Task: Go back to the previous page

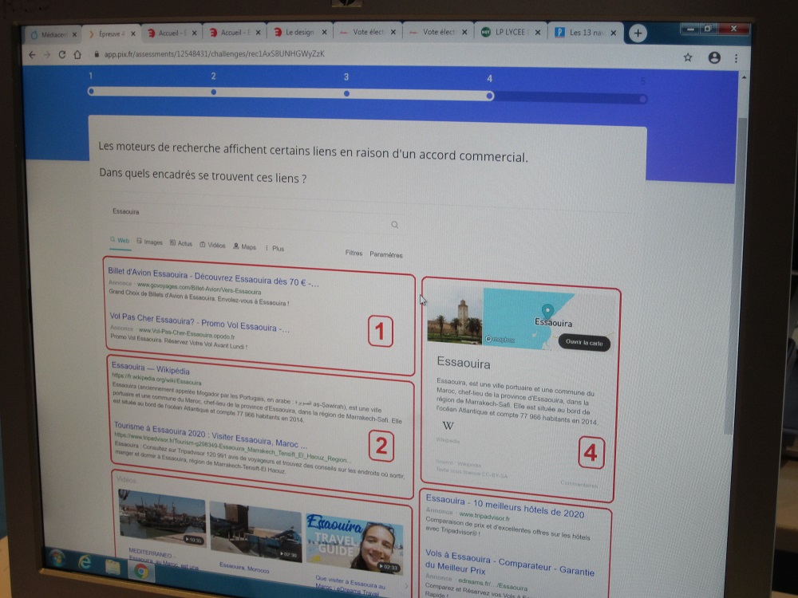Action: (32, 54)
